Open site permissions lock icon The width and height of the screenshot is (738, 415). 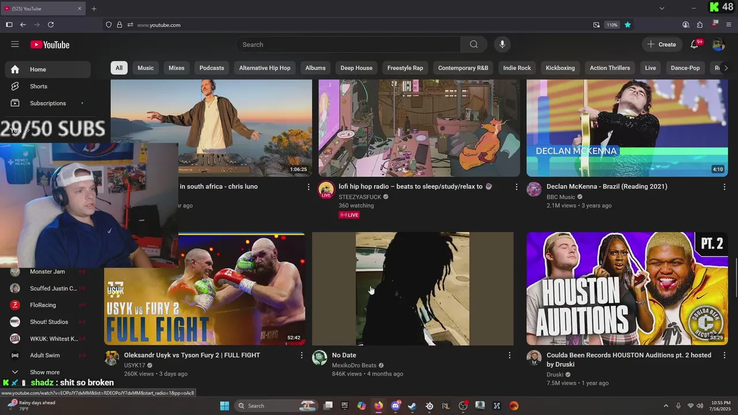pyautogui.click(x=119, y=25)
